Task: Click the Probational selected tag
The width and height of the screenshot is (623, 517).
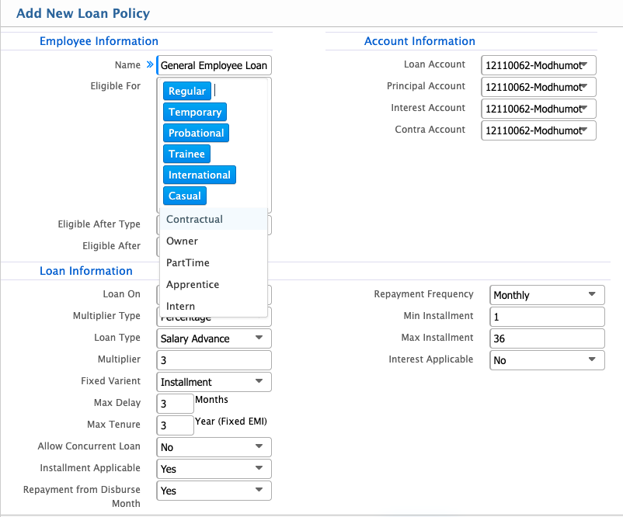Action: click(196, 134)
